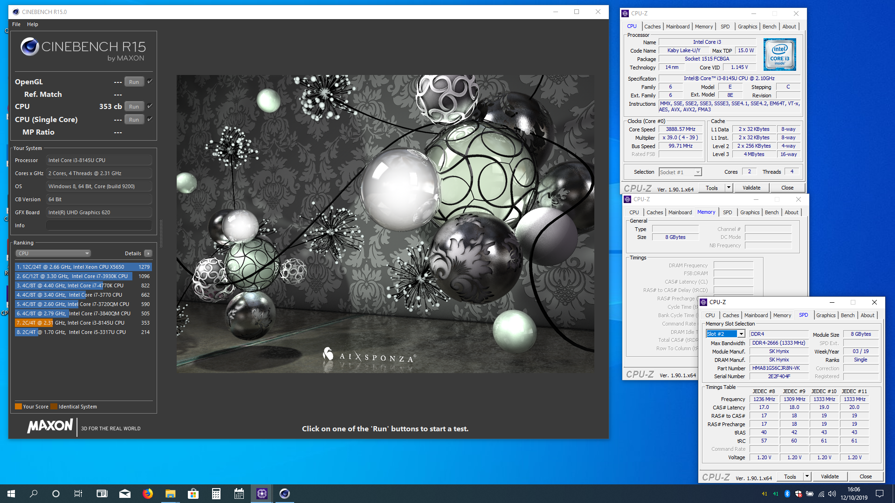The width and height of the screenshot is (895, 503).
Task: Toggle the OpenGL test checkmark
Action: click(150, 81)
